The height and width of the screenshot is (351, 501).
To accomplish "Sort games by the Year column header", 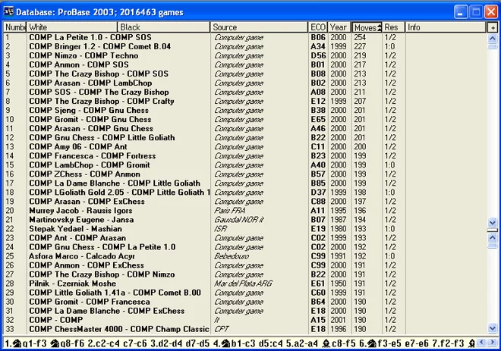I will point(339,27).
